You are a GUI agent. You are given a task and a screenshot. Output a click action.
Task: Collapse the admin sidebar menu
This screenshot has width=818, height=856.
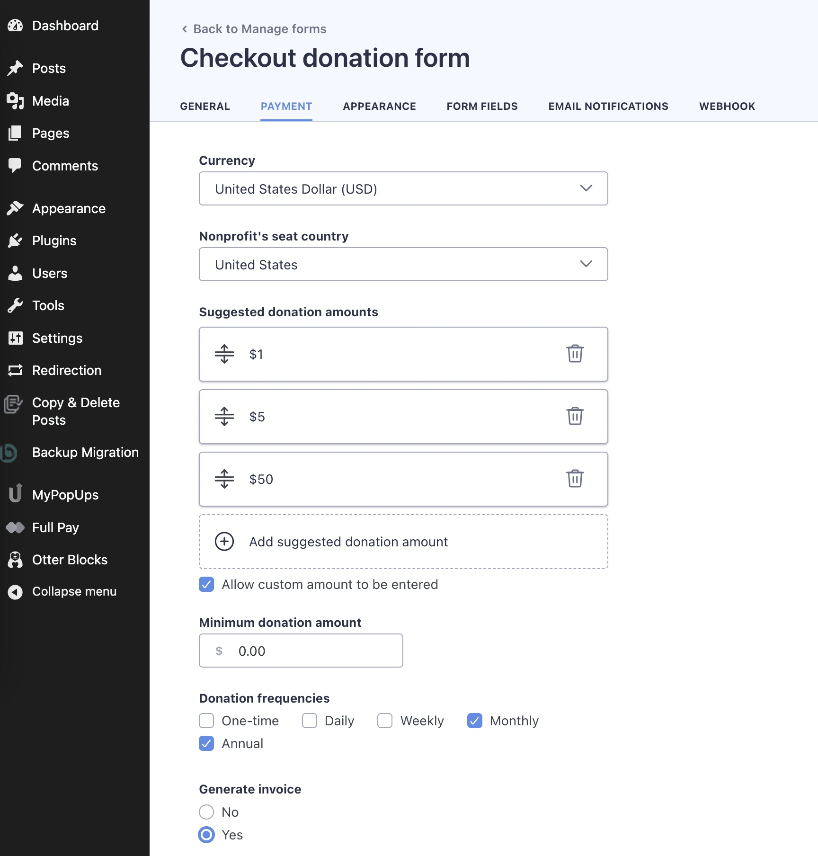74,591
